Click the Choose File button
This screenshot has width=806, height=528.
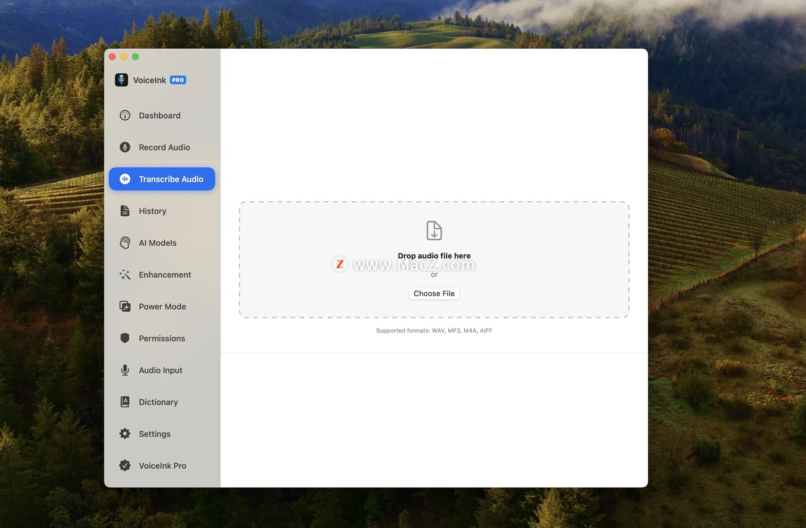434,294
